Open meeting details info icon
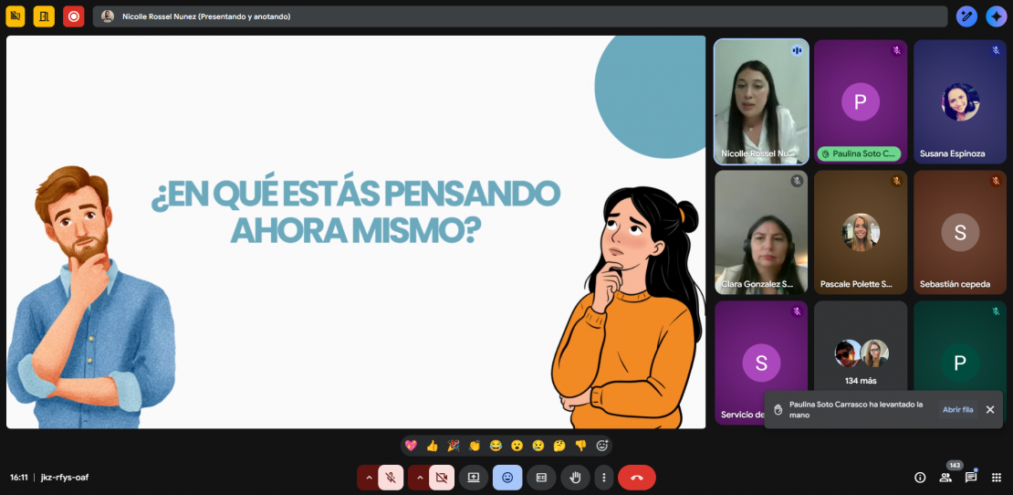This screenshot has height=495, width=1013. point(920,477)
